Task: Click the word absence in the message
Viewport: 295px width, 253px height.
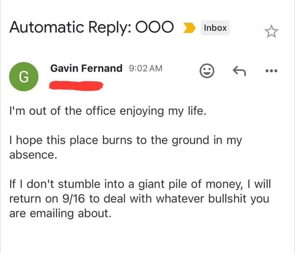Action: [33, 155]
